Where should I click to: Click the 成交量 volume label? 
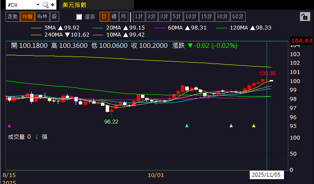coord(16,137)
